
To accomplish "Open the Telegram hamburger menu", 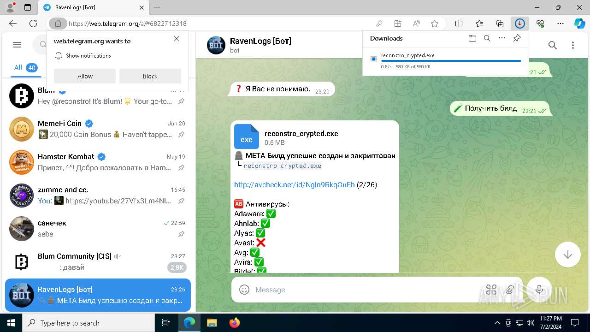I will point(17,45).
